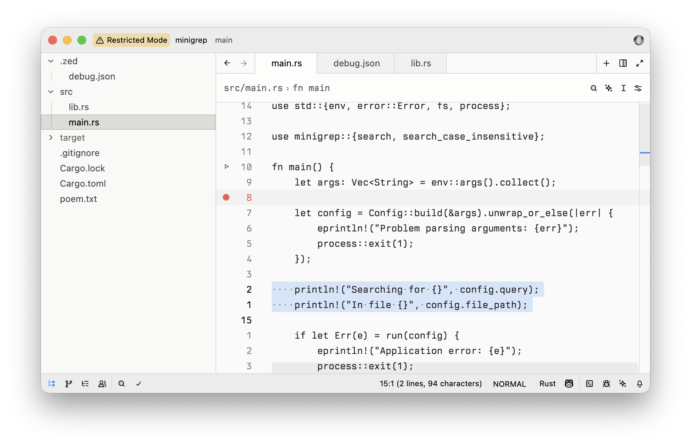Expand the target folder

(51, 137)
